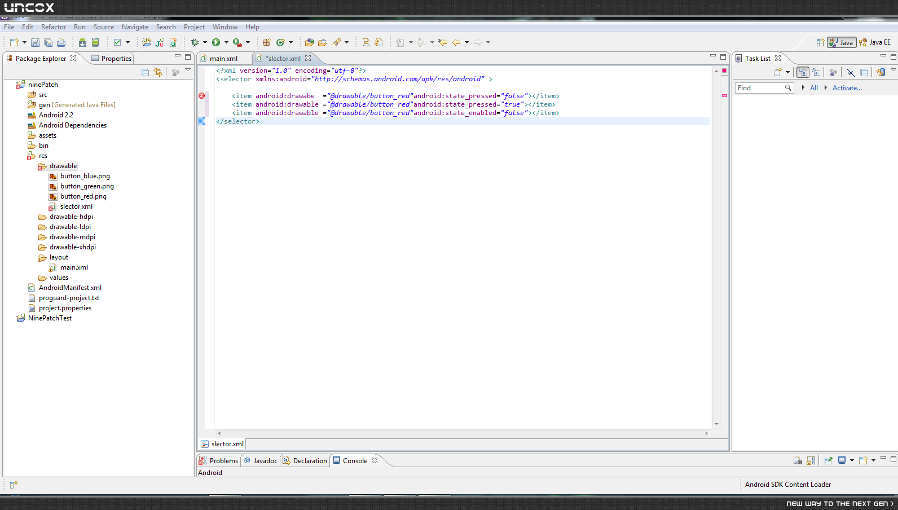The image size is (898, 510).
Task: Switch to the Javadoc tab
Action: click(x=261, y=461)
